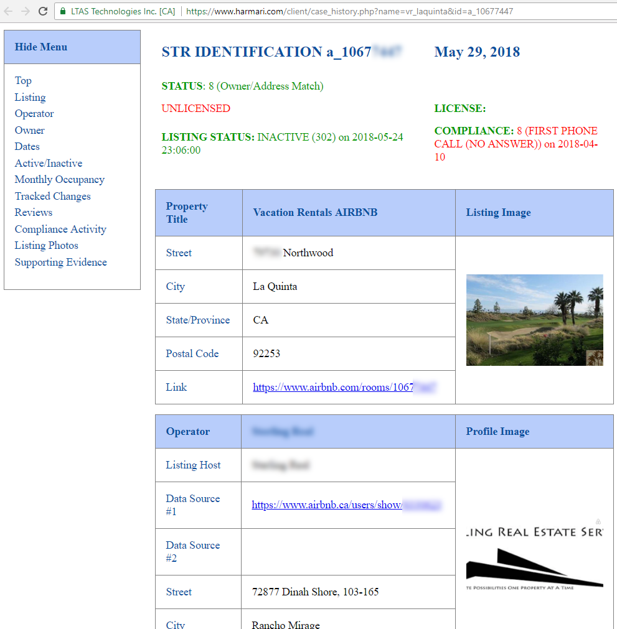Screen dimensions: 617x629
Task: Click the Listing Host row label
Action: 193,465
